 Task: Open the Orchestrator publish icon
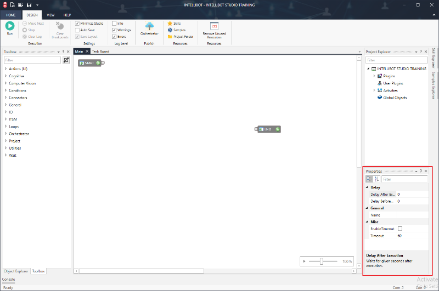tap(149, 27)
